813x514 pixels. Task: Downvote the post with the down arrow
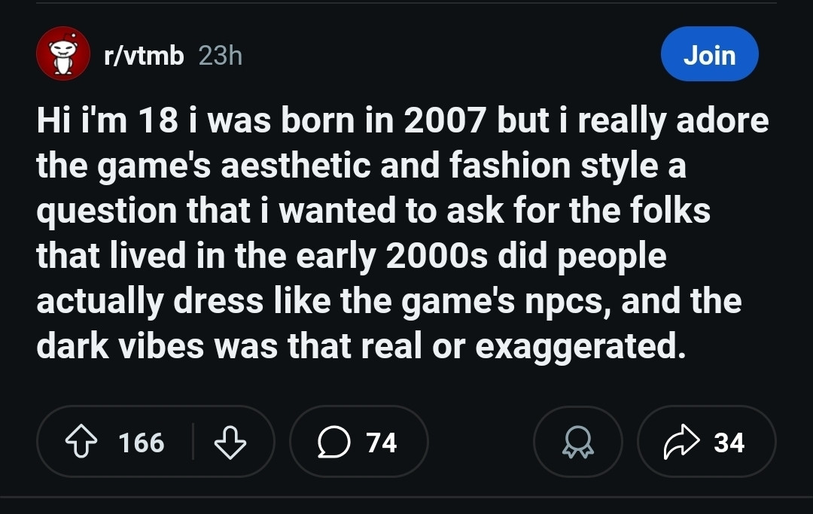point(230,442)
